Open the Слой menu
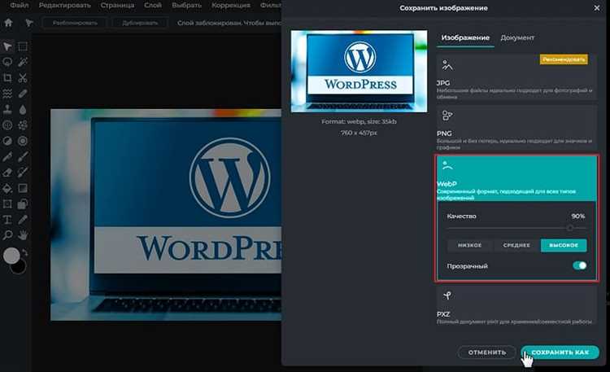610x372 pixels. 153,6
